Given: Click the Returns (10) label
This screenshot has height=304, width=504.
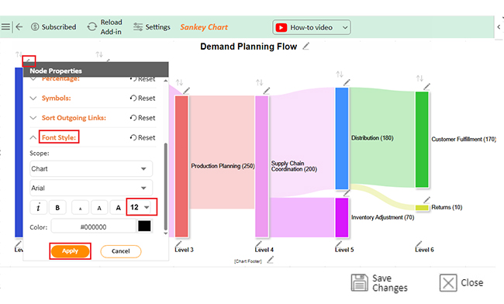Looking at the screenshot, I should pos(447,207).
